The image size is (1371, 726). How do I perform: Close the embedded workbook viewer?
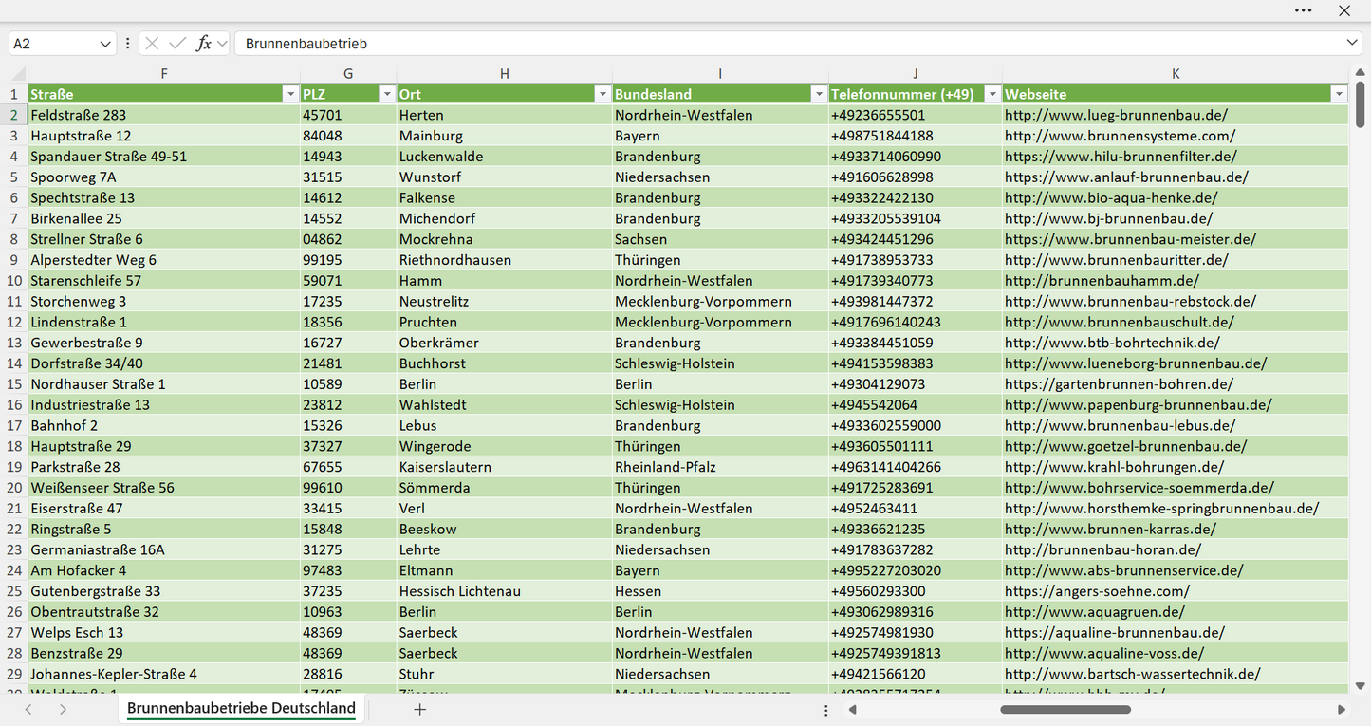[x=1344, y=10]
